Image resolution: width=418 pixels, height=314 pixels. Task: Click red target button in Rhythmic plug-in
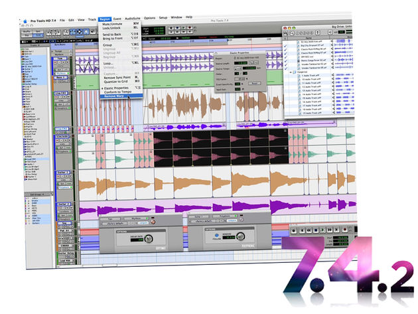(153, 222)
